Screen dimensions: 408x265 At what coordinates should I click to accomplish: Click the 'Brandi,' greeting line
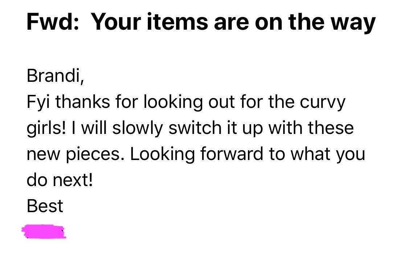56,76
